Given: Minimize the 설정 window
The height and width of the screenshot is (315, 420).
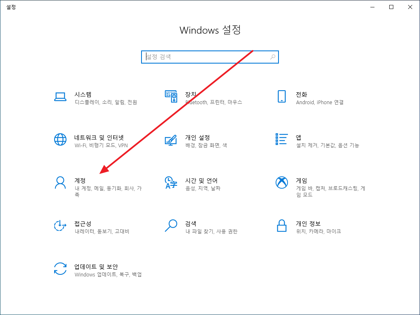Looking at the screenshot, I should (x=372, y=7).
